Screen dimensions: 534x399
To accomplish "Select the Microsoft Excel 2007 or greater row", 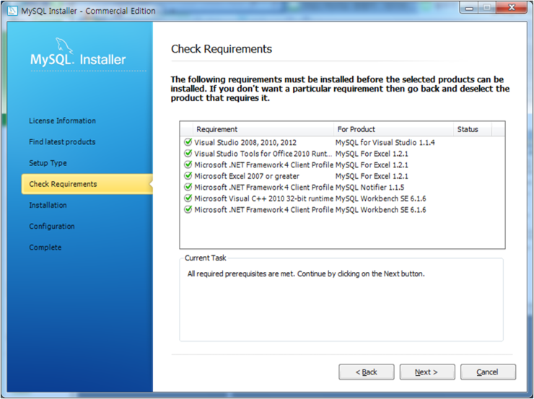I will 342,176.
